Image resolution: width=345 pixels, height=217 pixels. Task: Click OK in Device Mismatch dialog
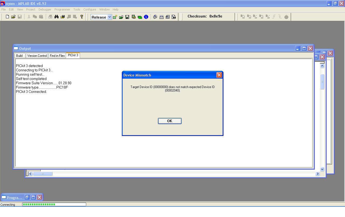click(170, 121)
